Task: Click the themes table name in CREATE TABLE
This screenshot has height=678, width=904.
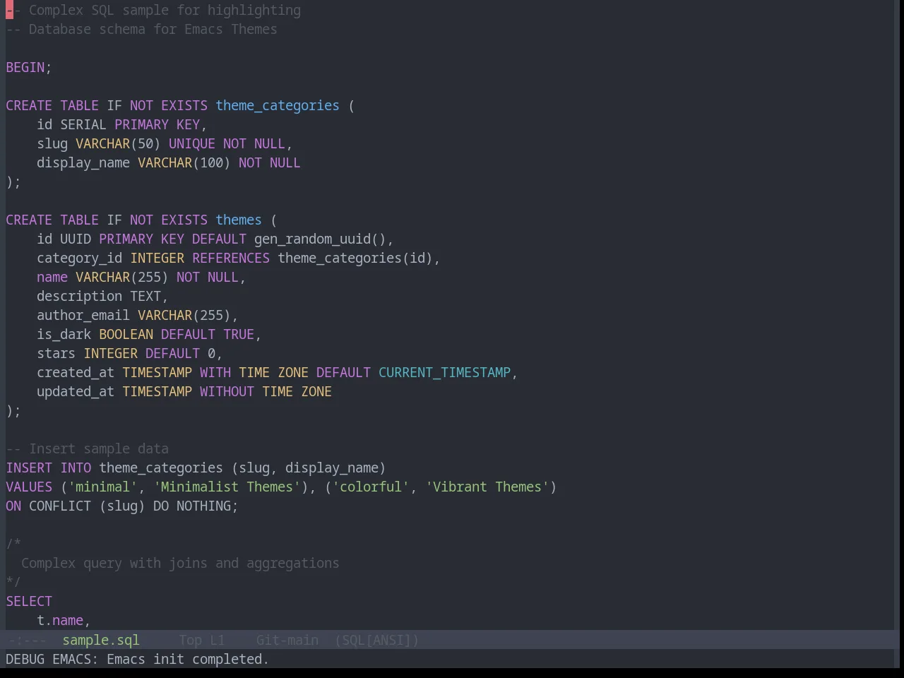Action: coord(239,220)
